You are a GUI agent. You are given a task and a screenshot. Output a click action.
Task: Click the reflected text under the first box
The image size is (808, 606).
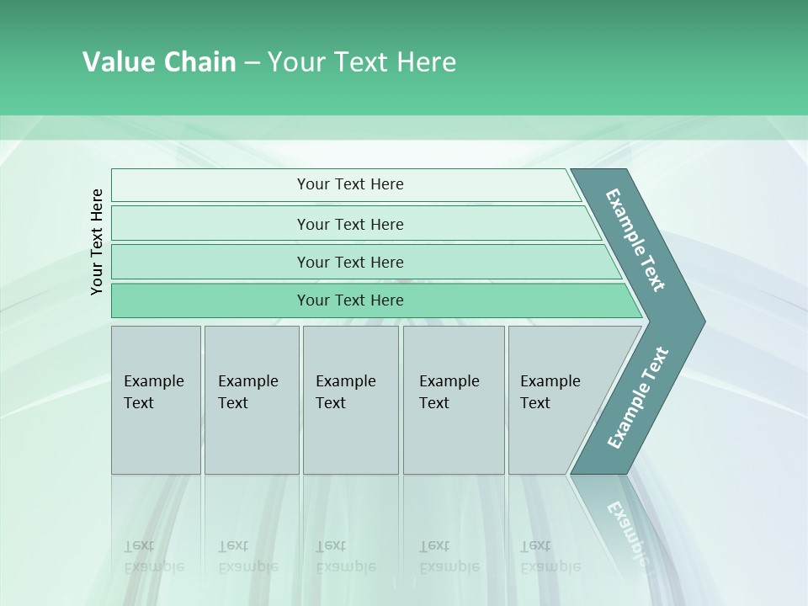153,556
